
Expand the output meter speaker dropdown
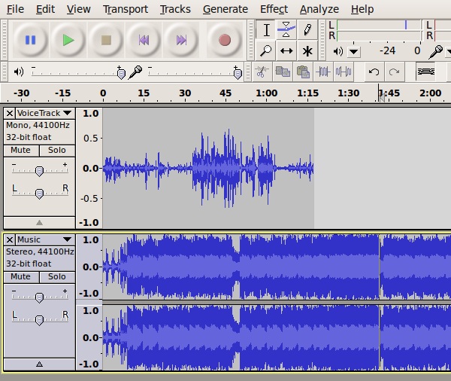(x=353, y=52)
